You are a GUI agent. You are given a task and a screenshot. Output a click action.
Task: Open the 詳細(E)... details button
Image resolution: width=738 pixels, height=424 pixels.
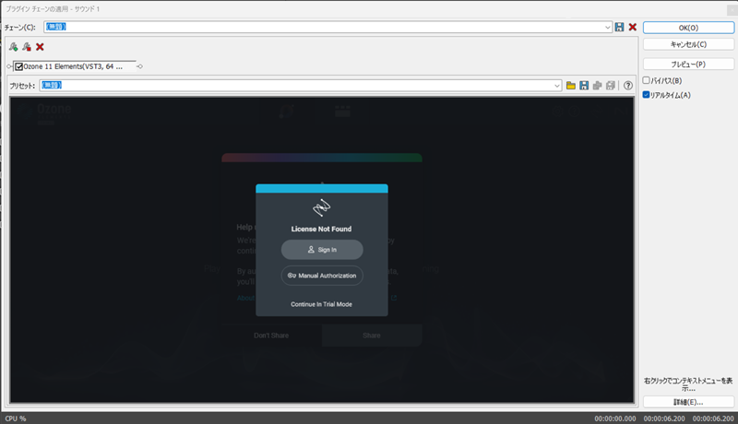[688, 402]
